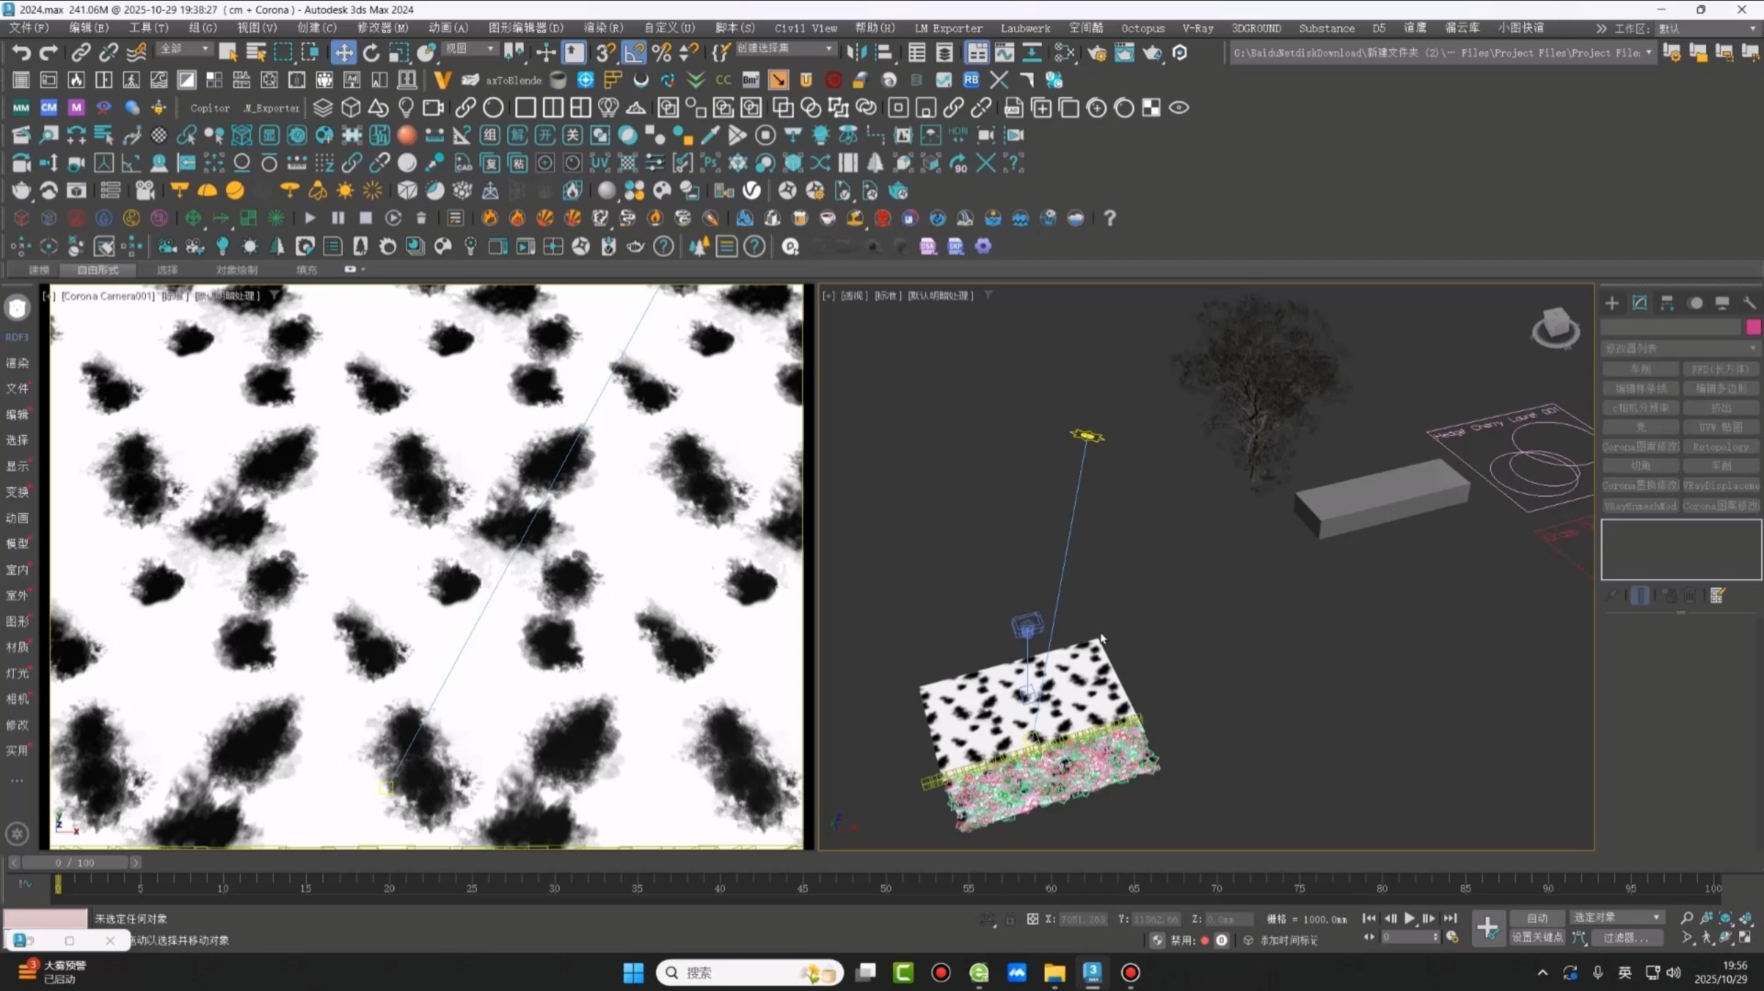Click the 设置关键点 button
This screenshot has width=1764, height=991.
click(x=1537, y=937)
